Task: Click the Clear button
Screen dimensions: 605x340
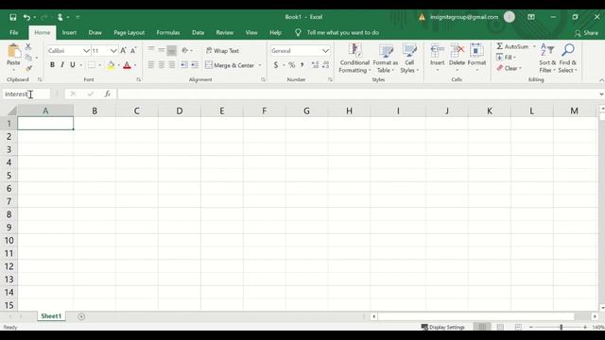Action: tap(509, 68)
